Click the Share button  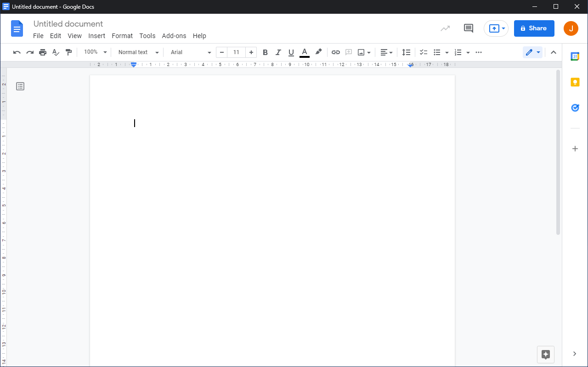(x=534, y=28)
